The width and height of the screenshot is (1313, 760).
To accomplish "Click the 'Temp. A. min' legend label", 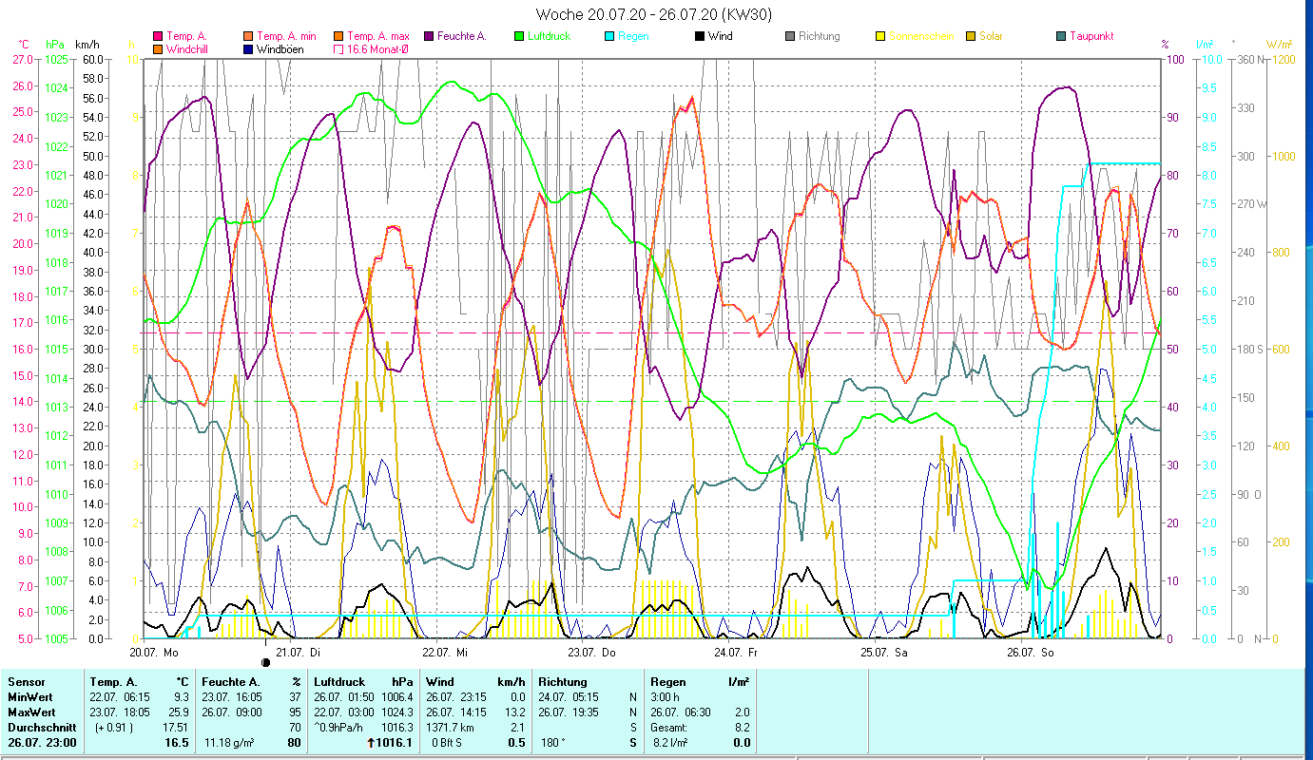I will (x=287, y=36).
